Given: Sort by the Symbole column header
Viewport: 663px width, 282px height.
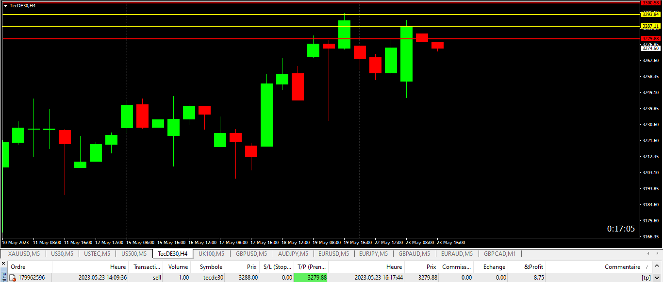Looking at the screenshot, I should click(208, 267).
